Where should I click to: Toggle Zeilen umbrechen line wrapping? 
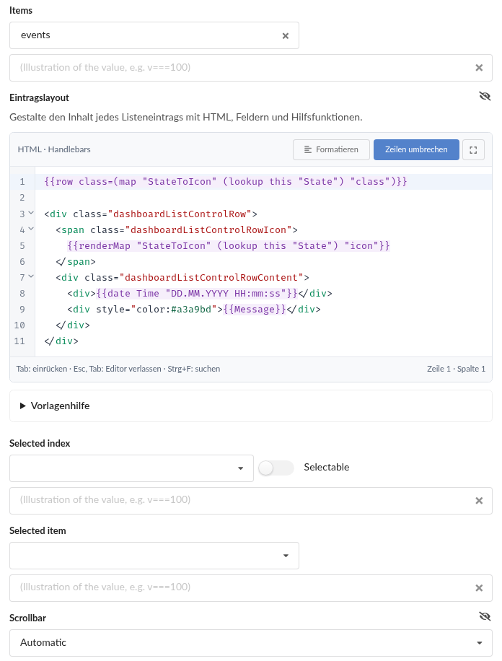point(416,149)
